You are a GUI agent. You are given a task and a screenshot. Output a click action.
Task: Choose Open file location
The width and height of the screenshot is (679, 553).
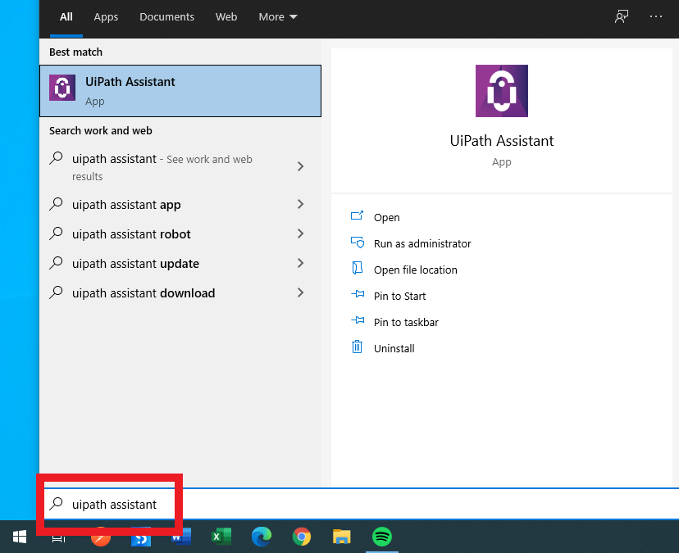(415, 270)
